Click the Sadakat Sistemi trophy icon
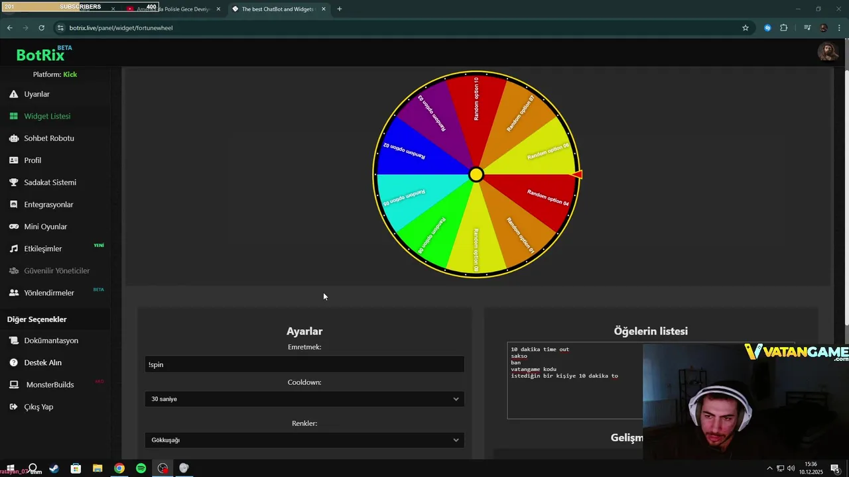849x477 pixels. coord(13,182)
